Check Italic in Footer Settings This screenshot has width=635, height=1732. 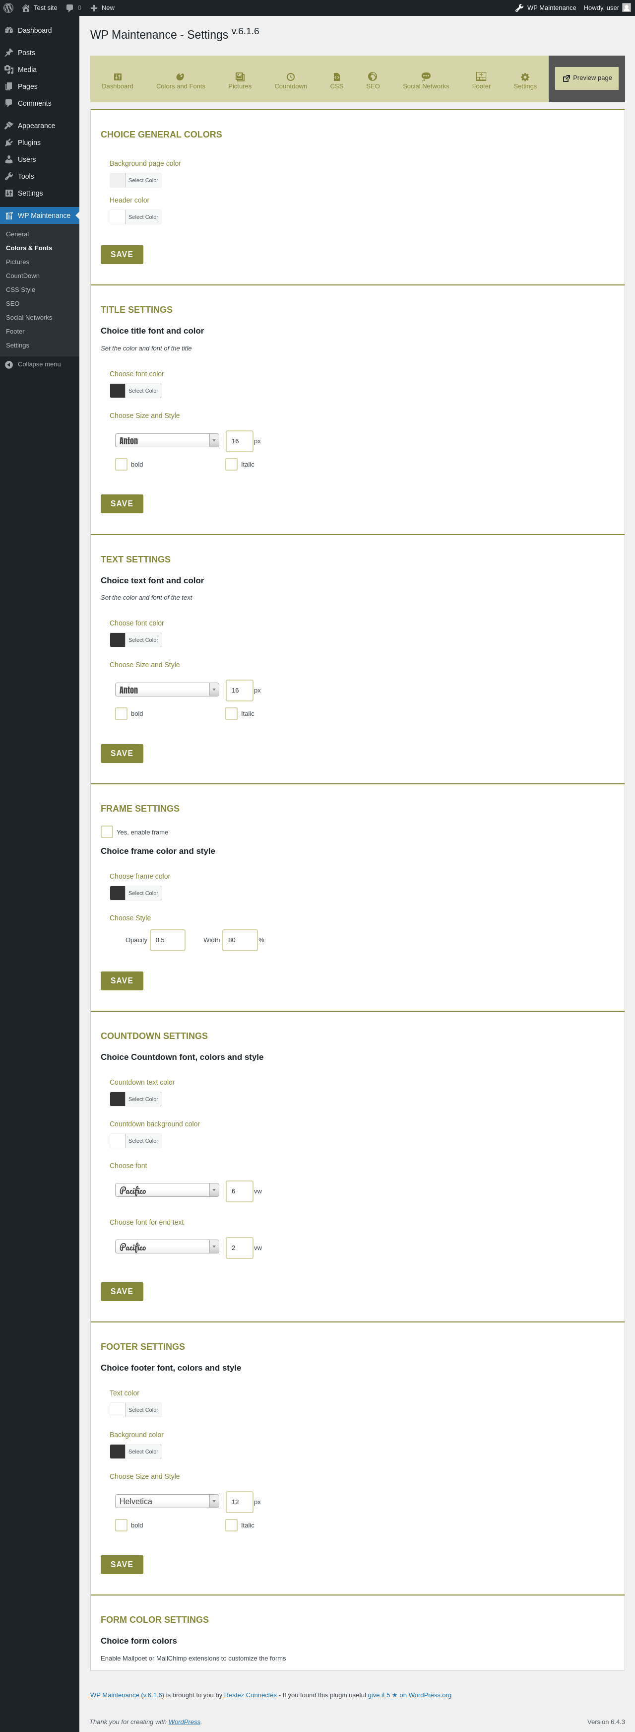231,1525
